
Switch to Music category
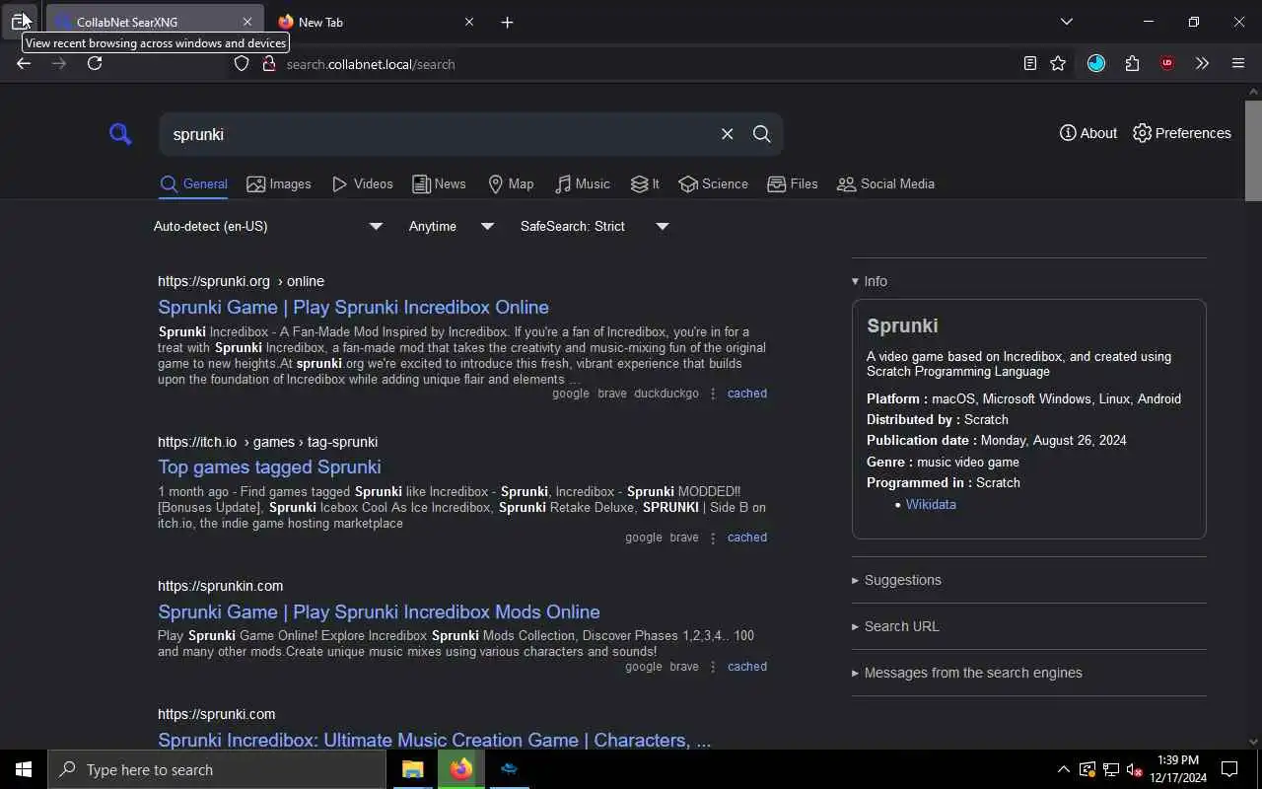(582, 184)
